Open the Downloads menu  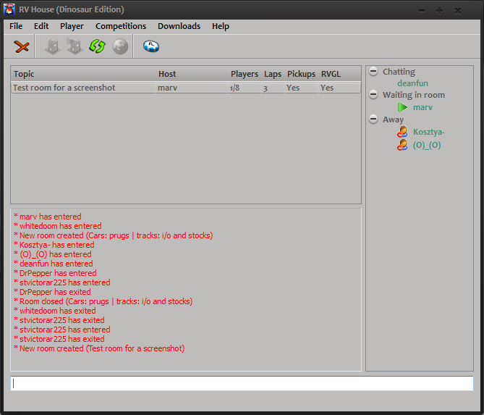coord(179,26)
